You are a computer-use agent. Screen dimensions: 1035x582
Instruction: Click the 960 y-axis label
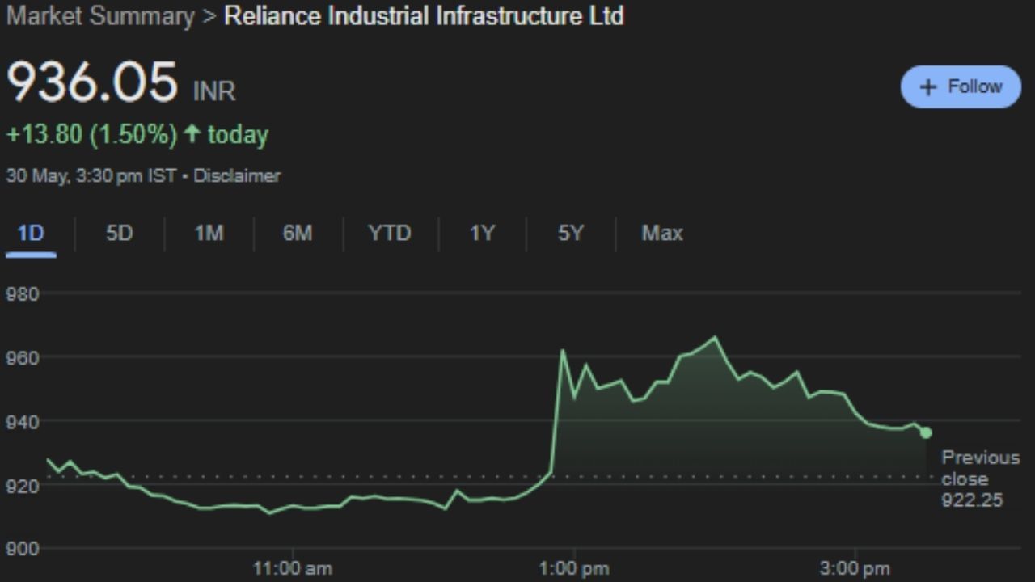23,358
